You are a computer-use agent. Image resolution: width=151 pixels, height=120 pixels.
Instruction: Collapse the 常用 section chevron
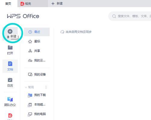click(26, 87)
